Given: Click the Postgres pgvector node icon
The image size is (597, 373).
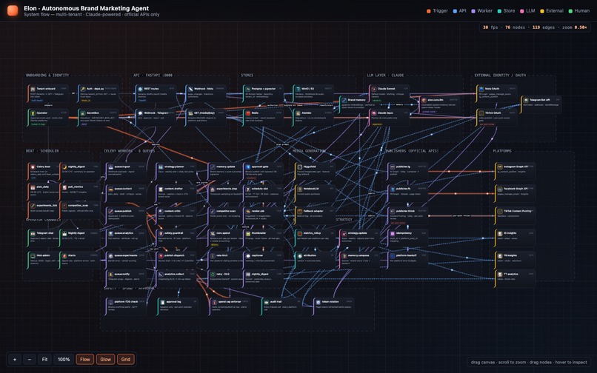Looking at the screenshot, I should (248, 89).
